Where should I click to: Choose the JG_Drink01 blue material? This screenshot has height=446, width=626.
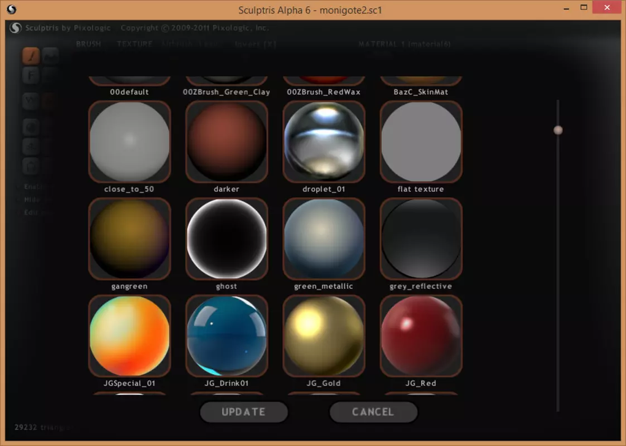coord(226,336)
